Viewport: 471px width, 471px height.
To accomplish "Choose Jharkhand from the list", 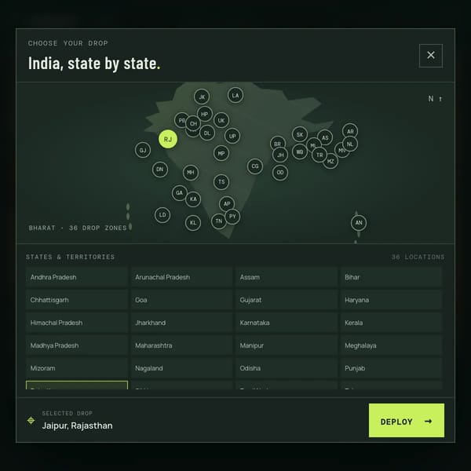I will 182,323.
